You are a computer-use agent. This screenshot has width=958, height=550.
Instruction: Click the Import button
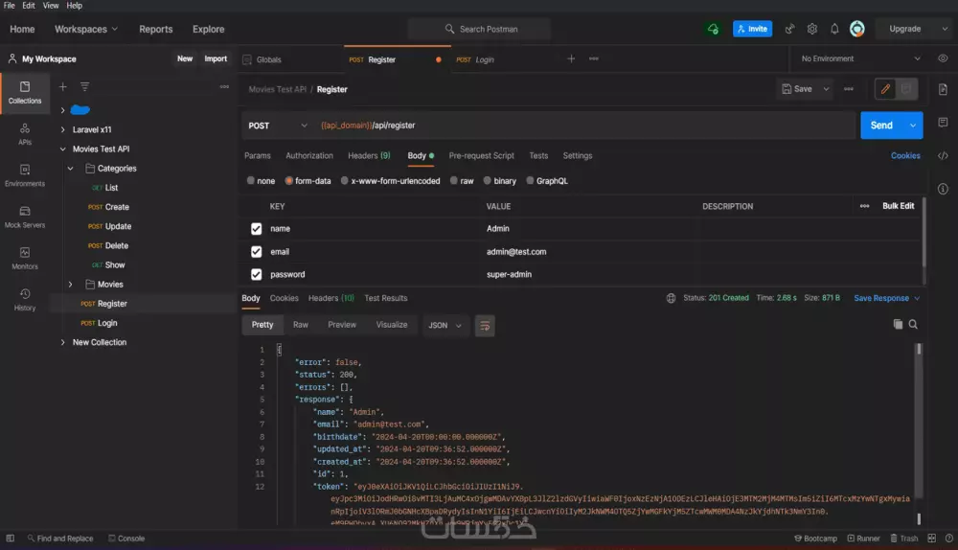point(216,58)
